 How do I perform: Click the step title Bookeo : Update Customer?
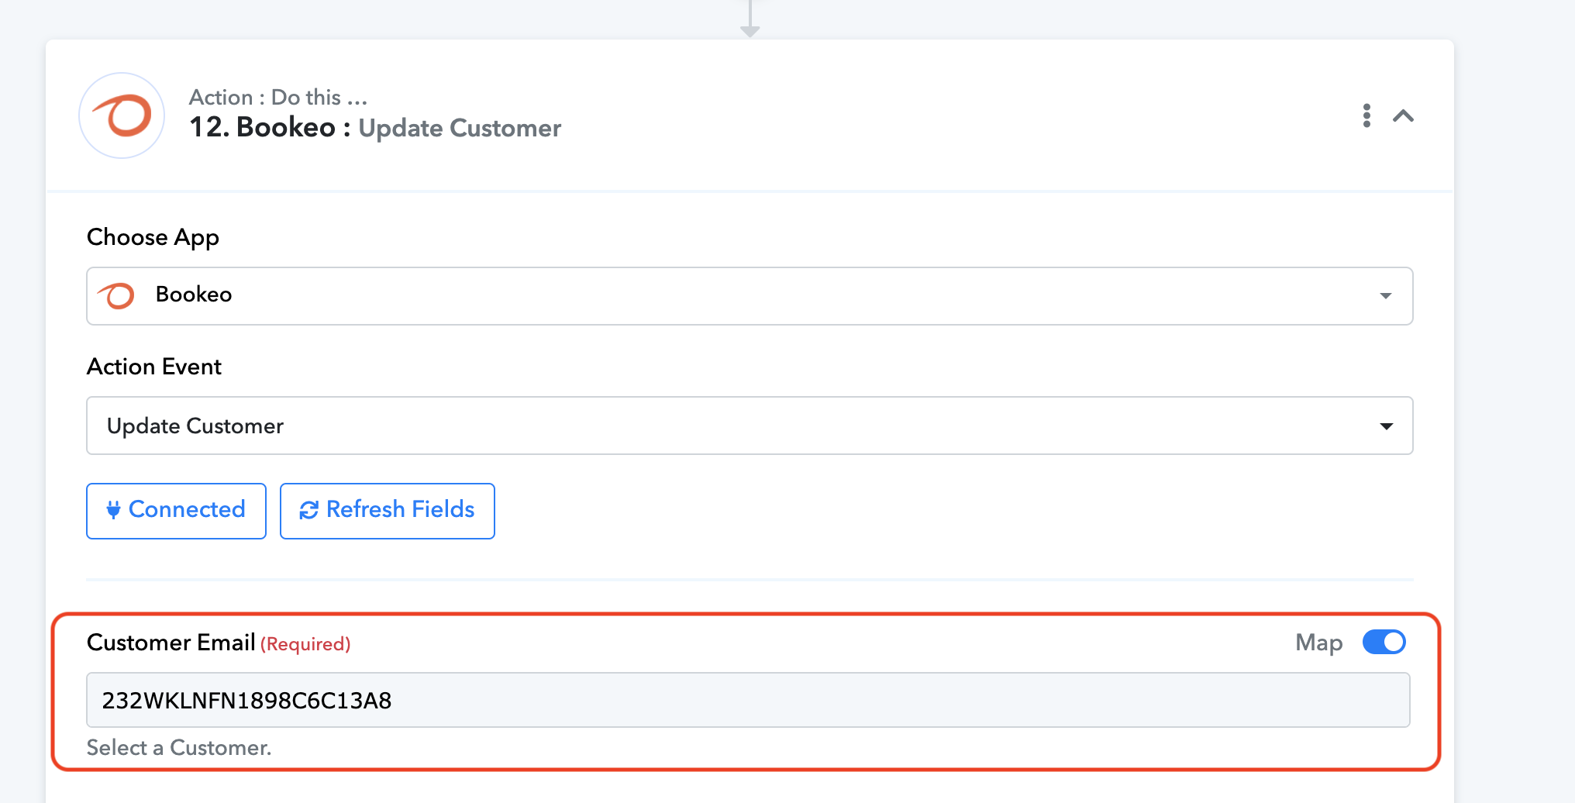375,128
